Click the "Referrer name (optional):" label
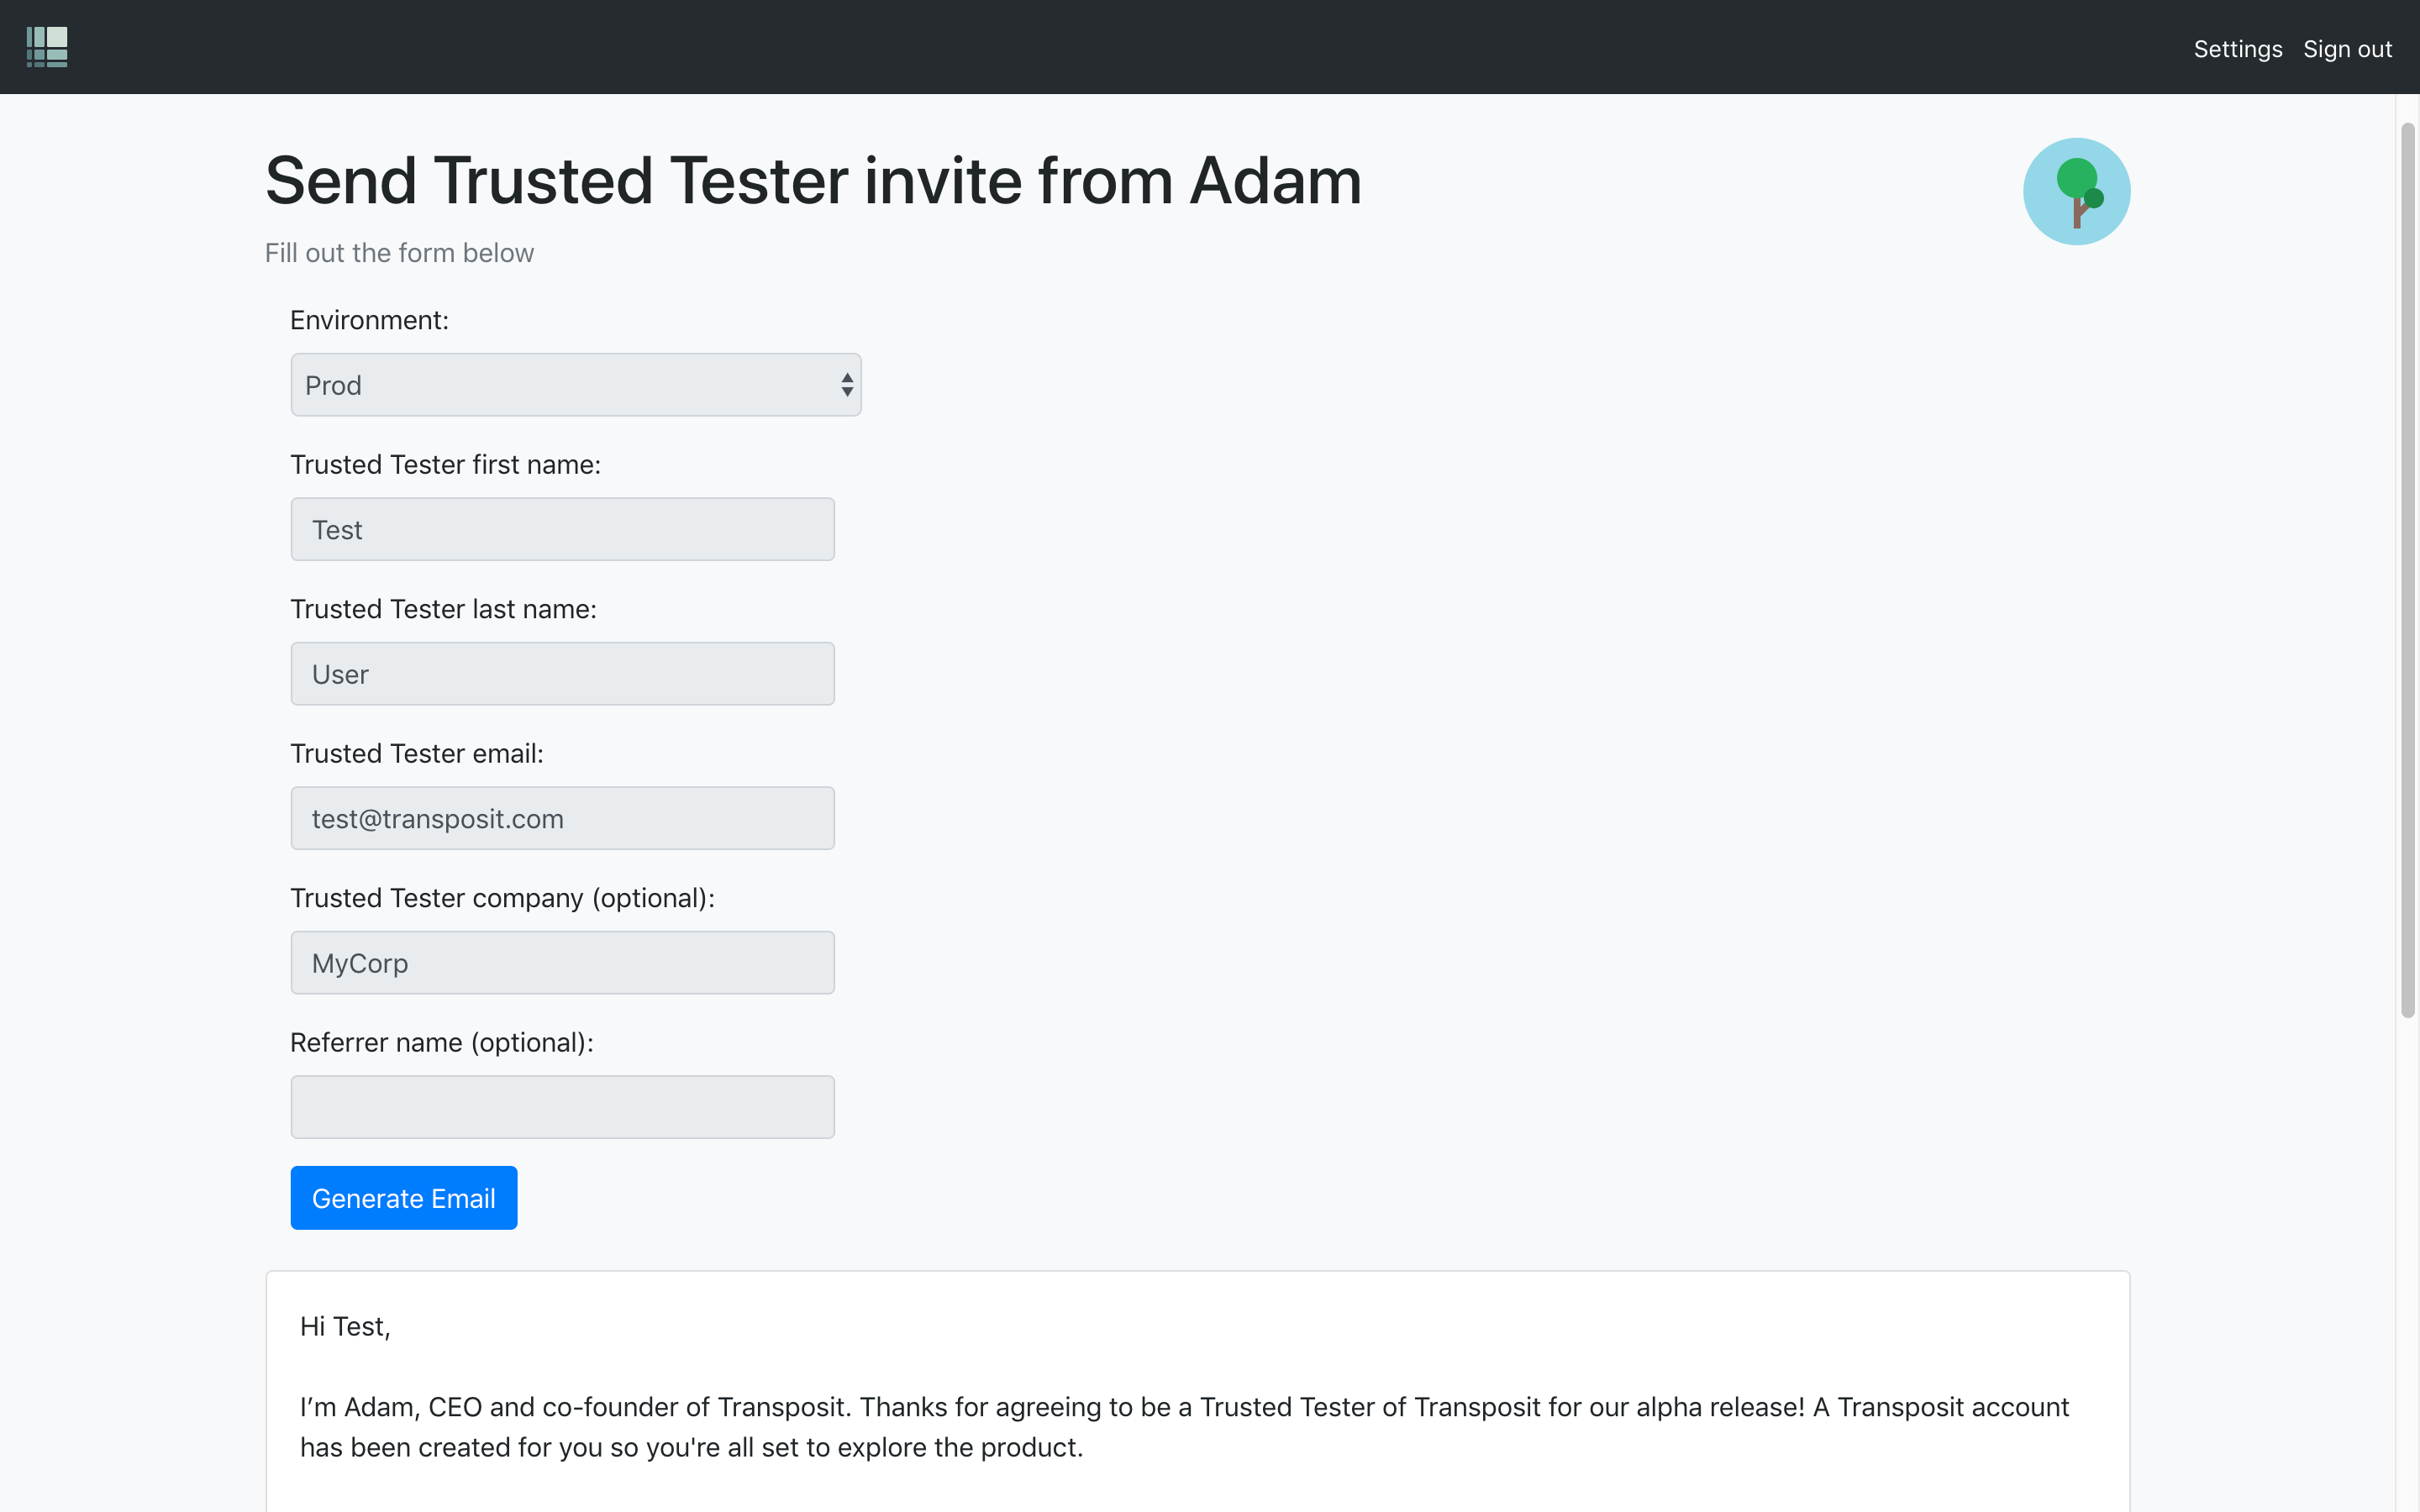Image resolution: width=2420 pixels, height=1512 pixels. tap(441, 1043)
